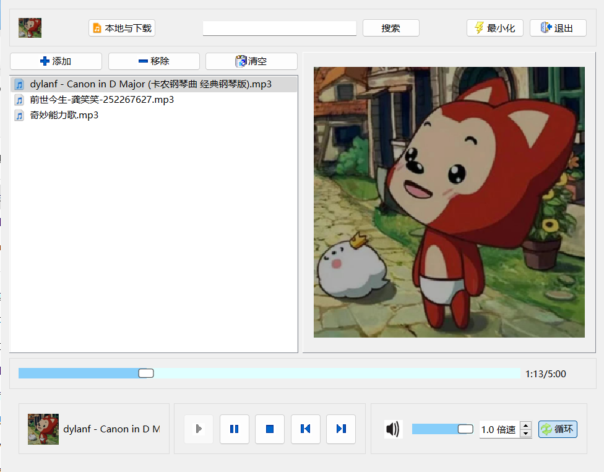
Task: Click the small now-playing cover thumbnail
Action: click(43, 429)
